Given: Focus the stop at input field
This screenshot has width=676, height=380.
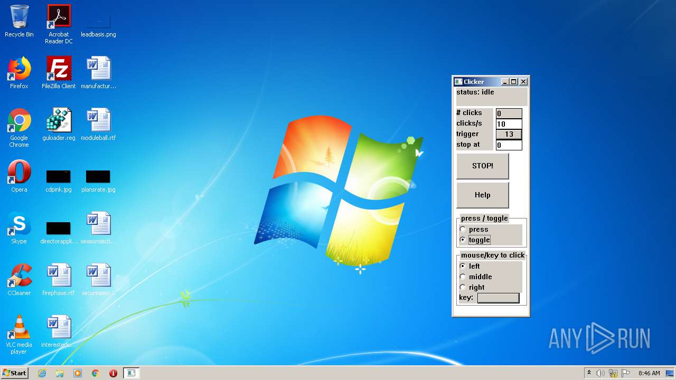Looking at the screenshot, I should (509, 145).
